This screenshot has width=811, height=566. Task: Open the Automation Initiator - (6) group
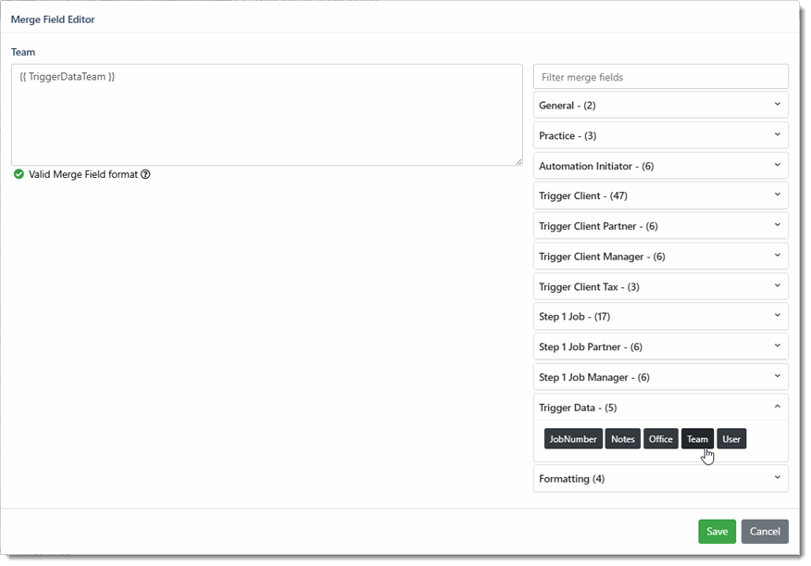[x=660, y=166]
